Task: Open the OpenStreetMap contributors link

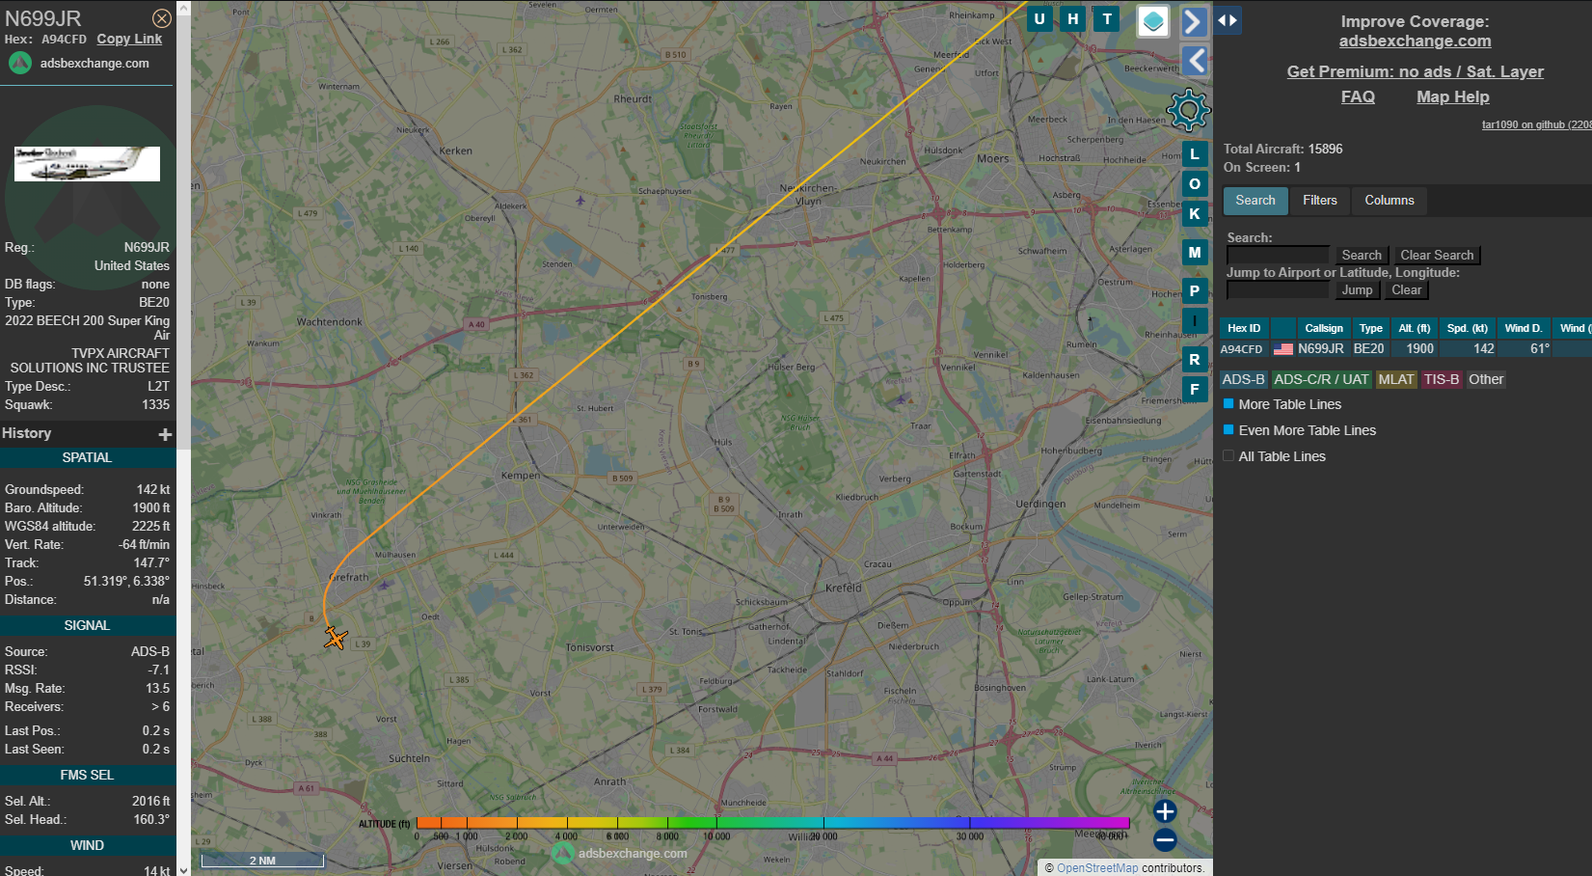Action: pyautogui.click(x=1097, y=868)
